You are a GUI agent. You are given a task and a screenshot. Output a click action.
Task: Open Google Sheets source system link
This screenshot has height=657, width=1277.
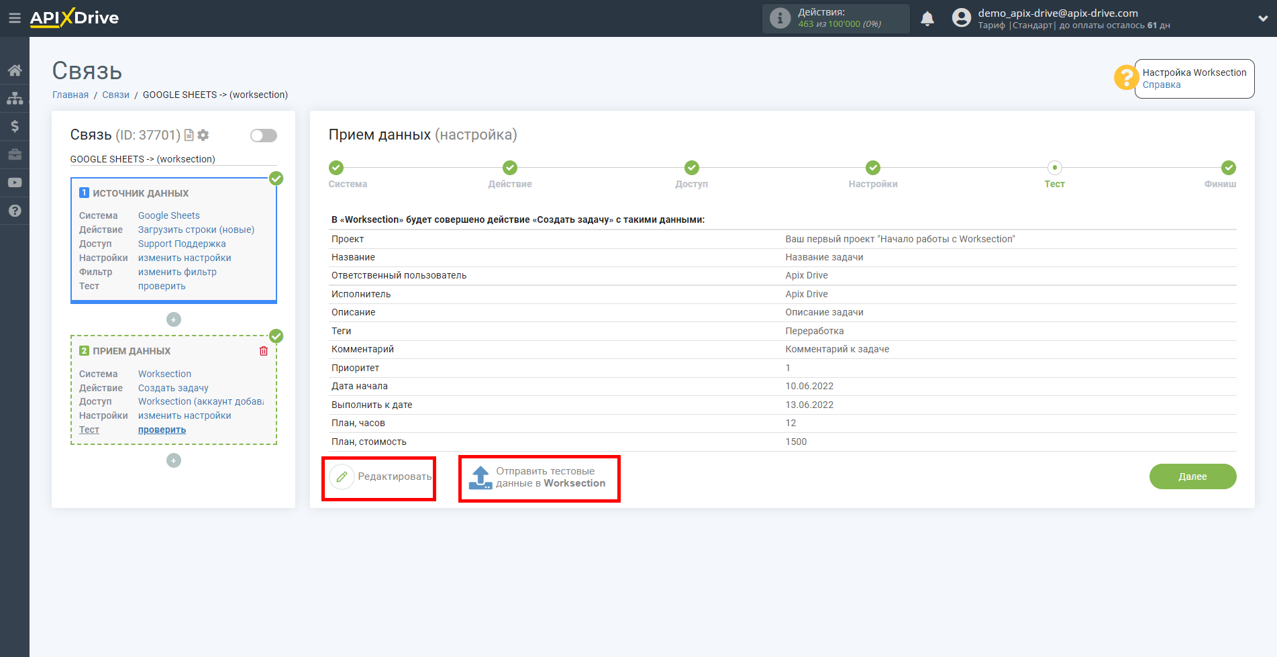pyautogui.click(x=169, y=215)
